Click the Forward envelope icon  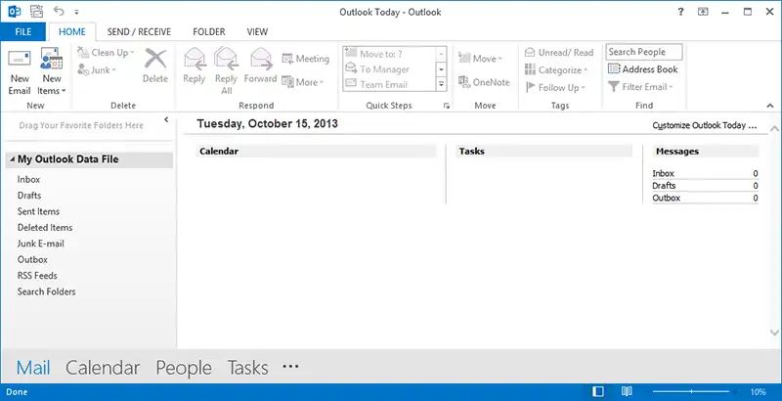click(x=260, y=59)
